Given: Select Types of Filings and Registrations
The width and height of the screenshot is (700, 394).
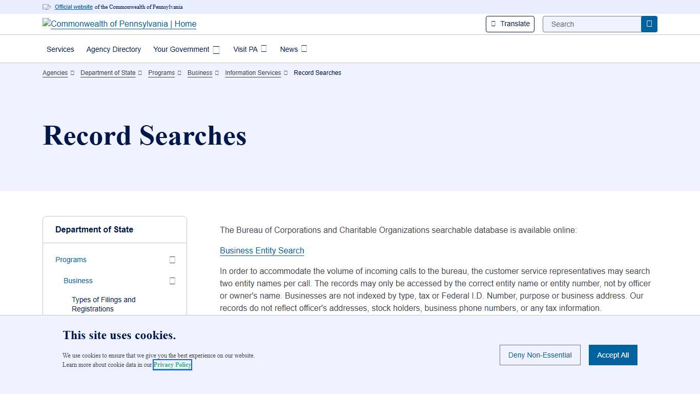Looking at the screenshot, I should 104,304.
